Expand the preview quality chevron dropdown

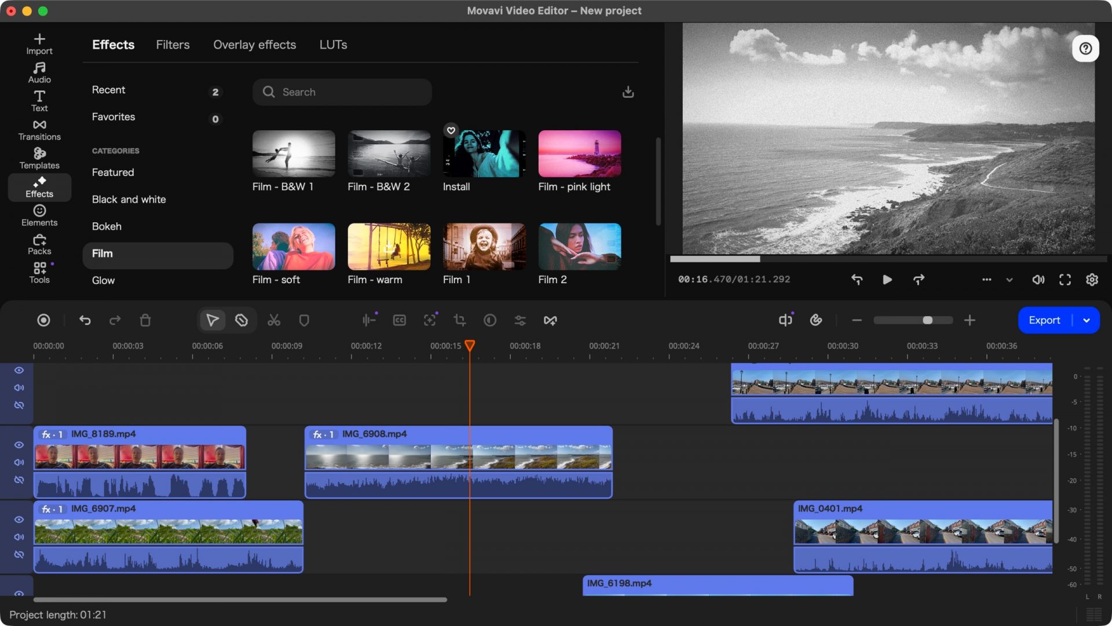[1009, 280]
